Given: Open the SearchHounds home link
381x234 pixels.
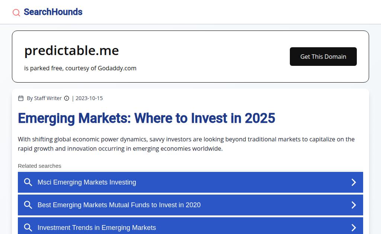Looking at the screenshot, I should [x=53, y=12].
